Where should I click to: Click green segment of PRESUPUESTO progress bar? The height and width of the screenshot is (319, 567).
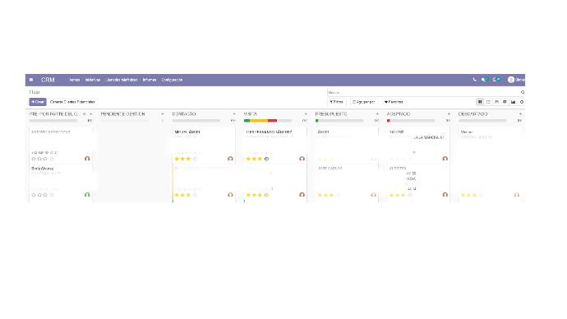click(x=316, y=120)
